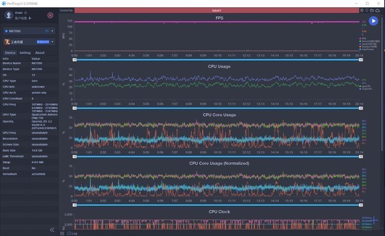The width and height of the screenshot is (385, 236).
Task: Click the CPU Core Usage (Normalized) chart title
Action: pos(219,163)
